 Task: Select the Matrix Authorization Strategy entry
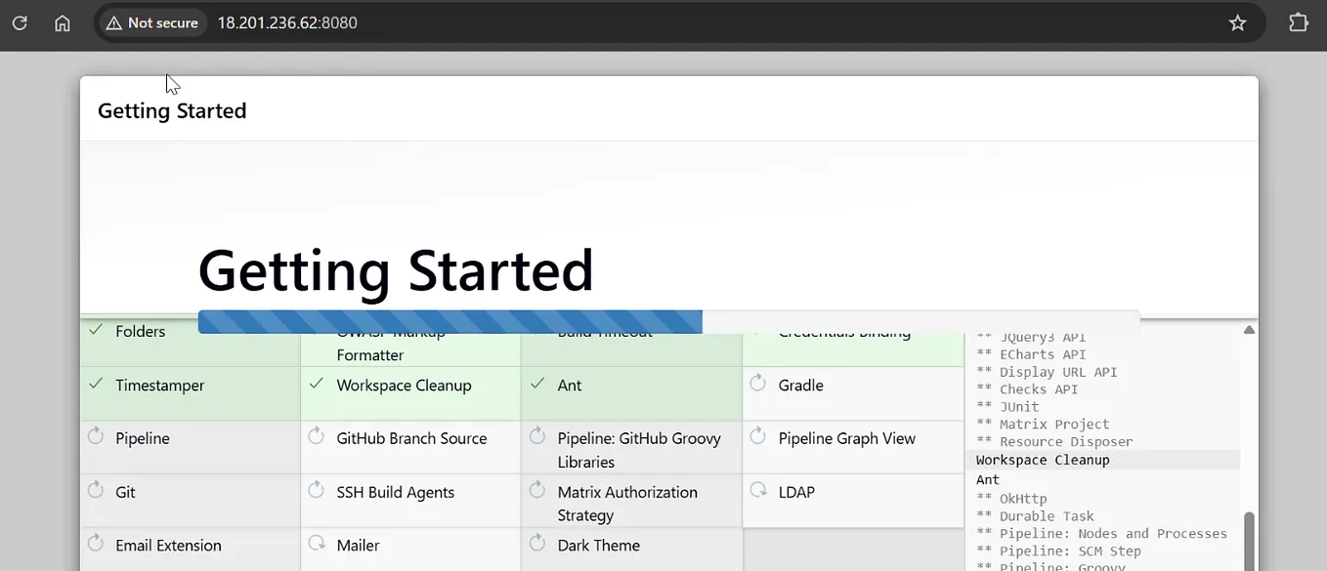tap(627, 503)
